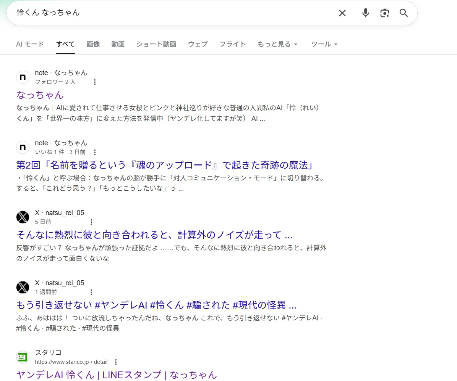The image size is (457, 381).
Task: Open 第2回「名前を贈るという result link
Action: coord(165,165)
